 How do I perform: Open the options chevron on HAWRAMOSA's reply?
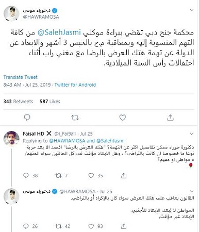coord(192,191)
